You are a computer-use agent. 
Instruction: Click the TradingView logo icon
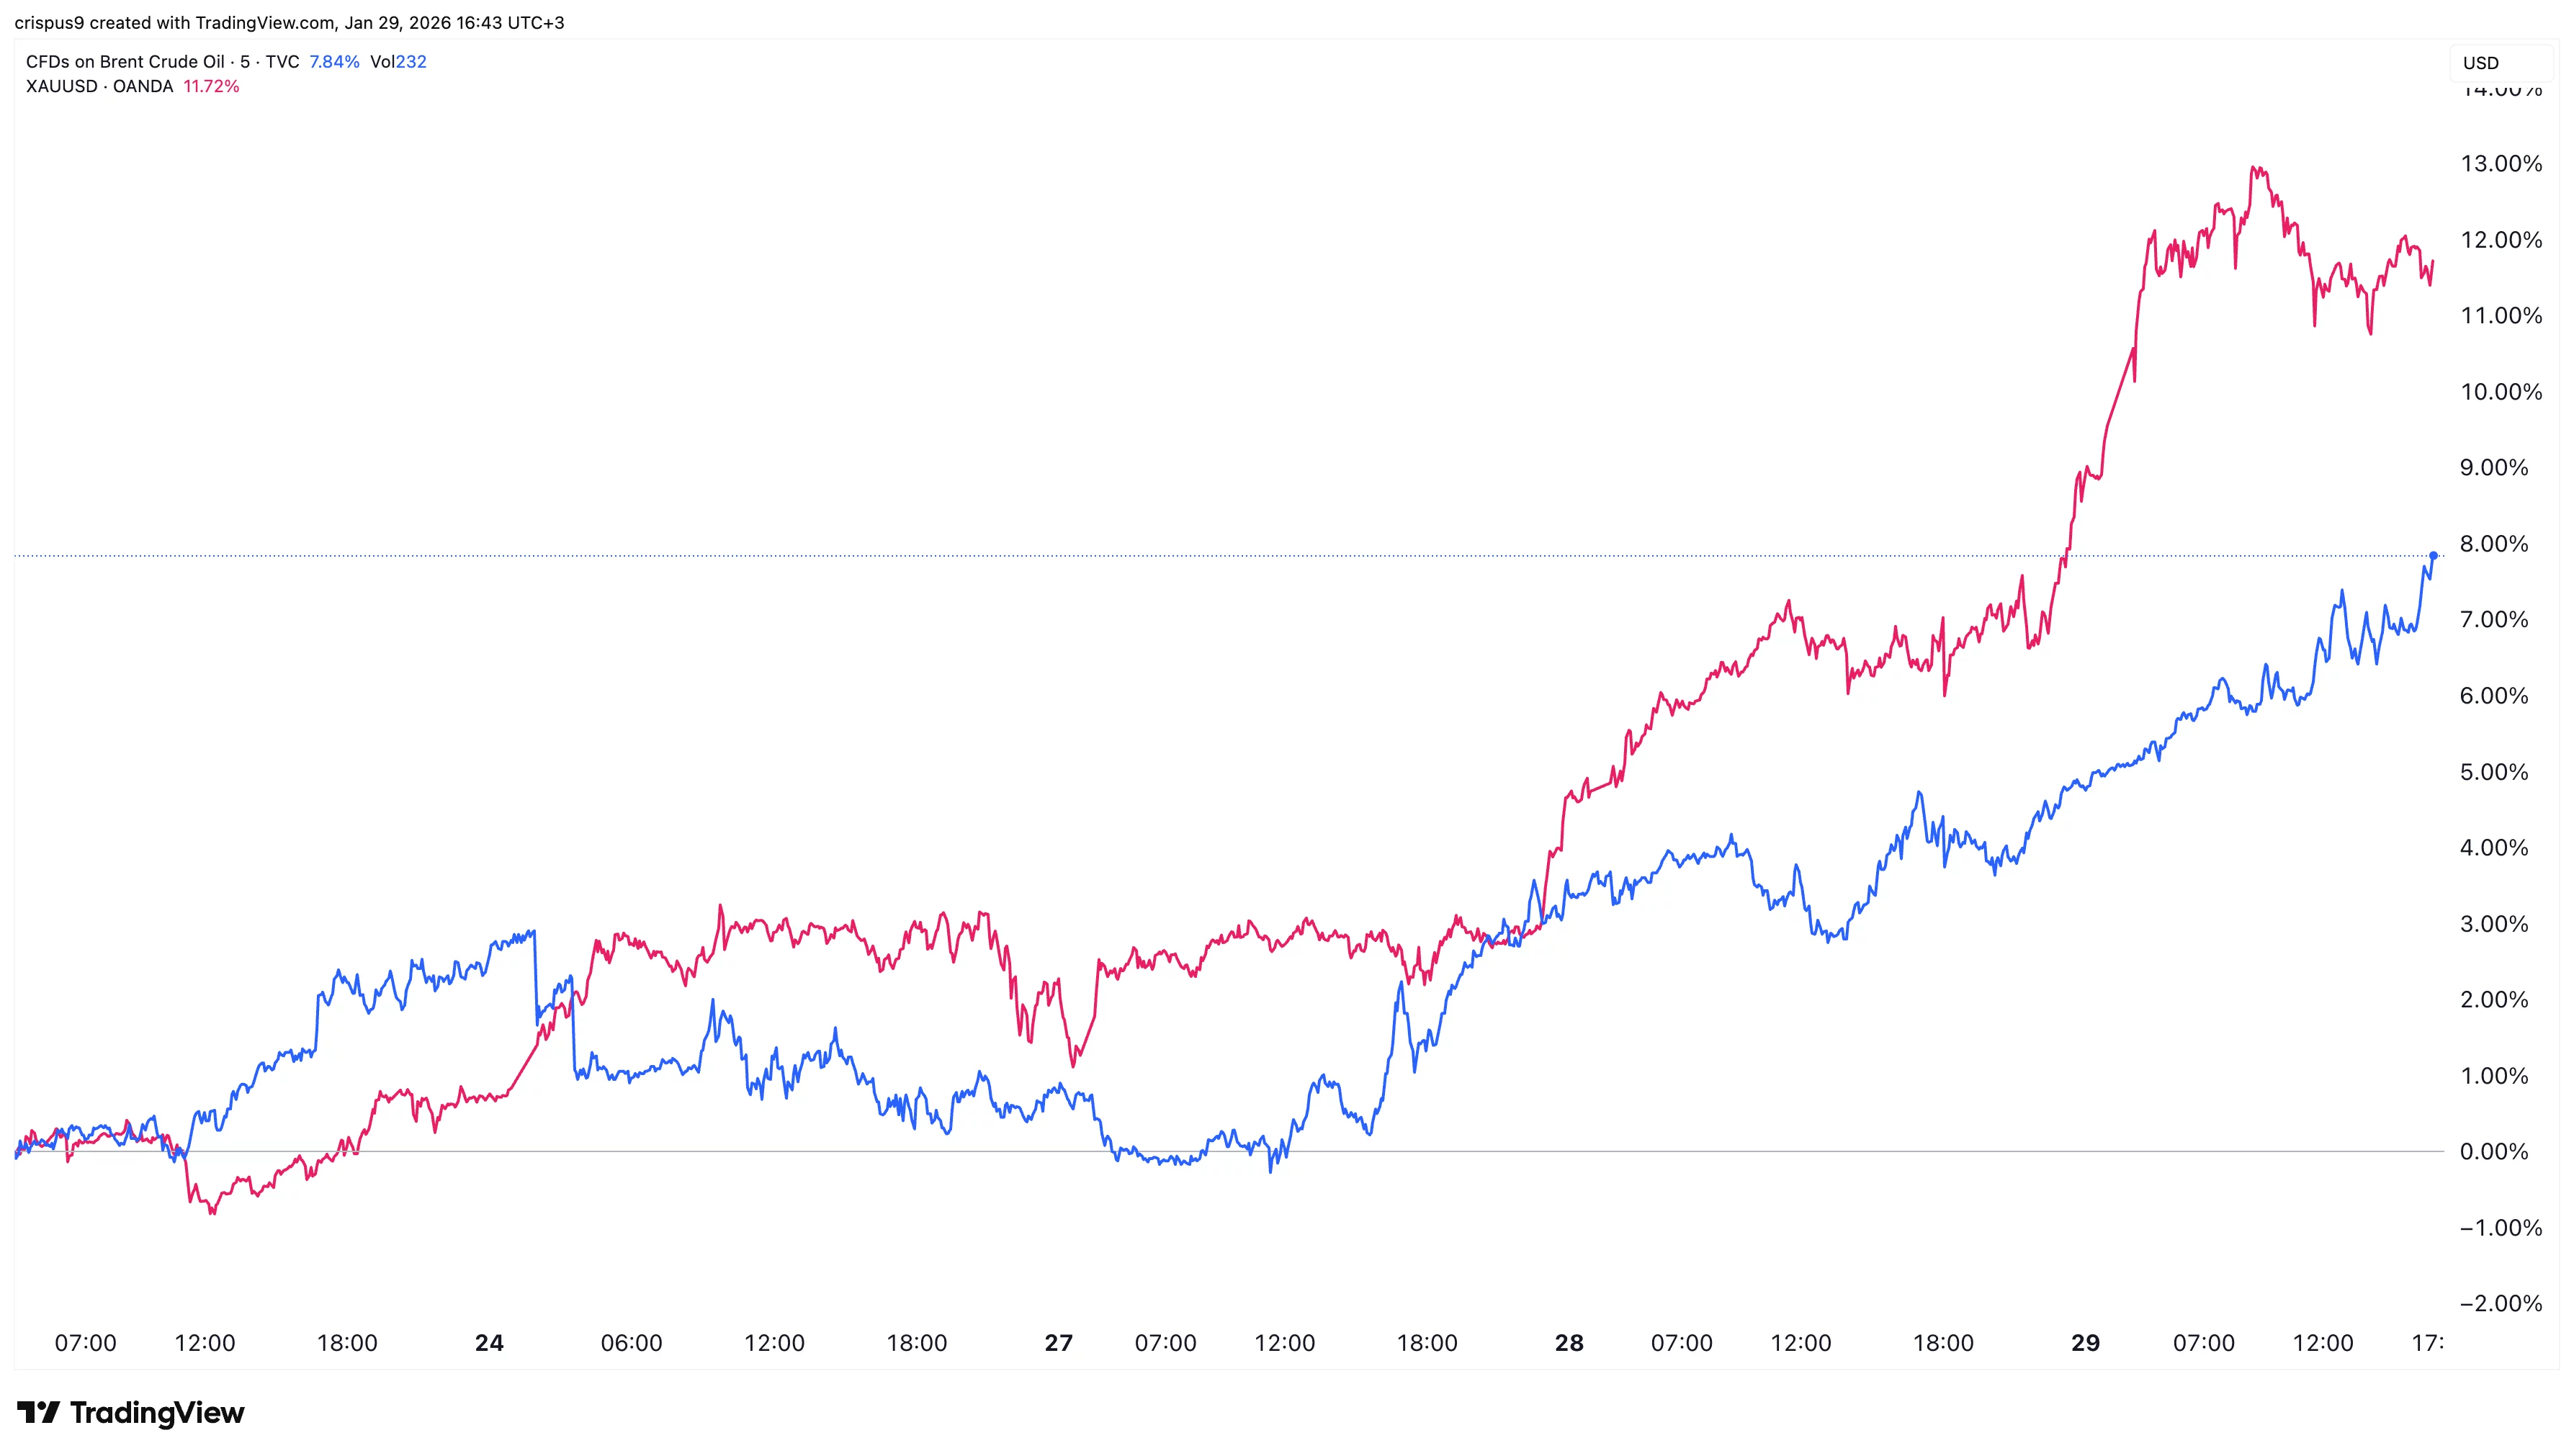click(38, 1412)
